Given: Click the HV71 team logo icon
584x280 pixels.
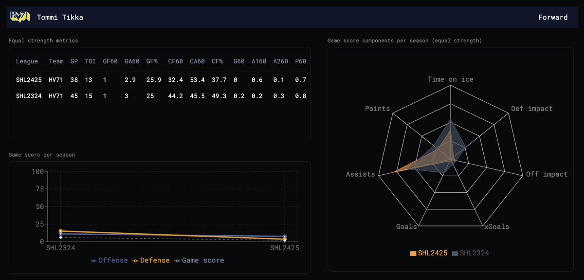Looking at the screenshot, I should pyautogui.click(x=20, y=17).
